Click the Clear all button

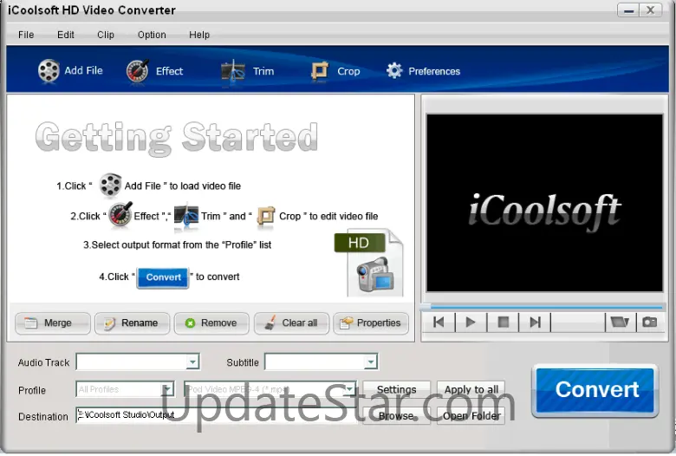(x=291, y=323)
